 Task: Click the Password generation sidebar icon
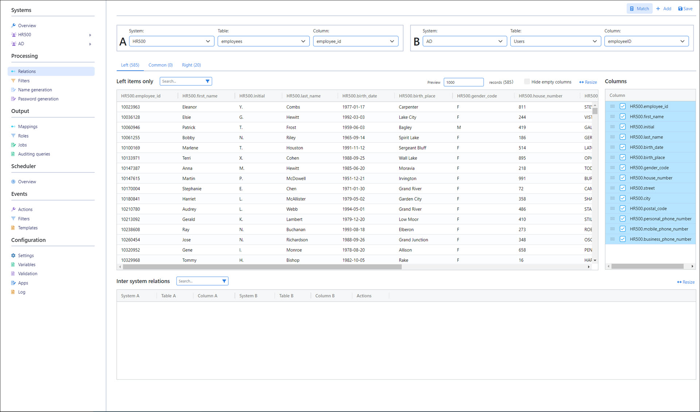pyautogui.click(x=13, y=99)
